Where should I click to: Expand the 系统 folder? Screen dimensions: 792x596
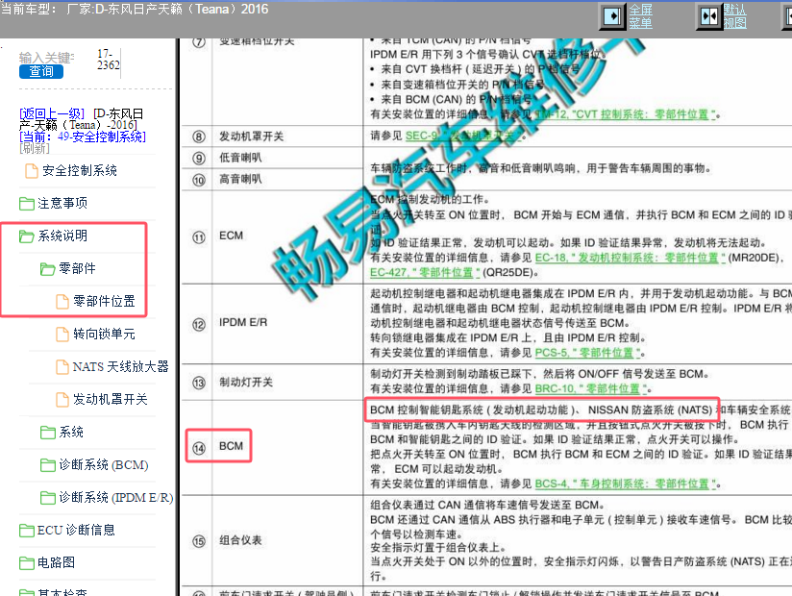click(71, 432)
